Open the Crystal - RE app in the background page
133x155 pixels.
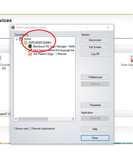pos(5,67)
